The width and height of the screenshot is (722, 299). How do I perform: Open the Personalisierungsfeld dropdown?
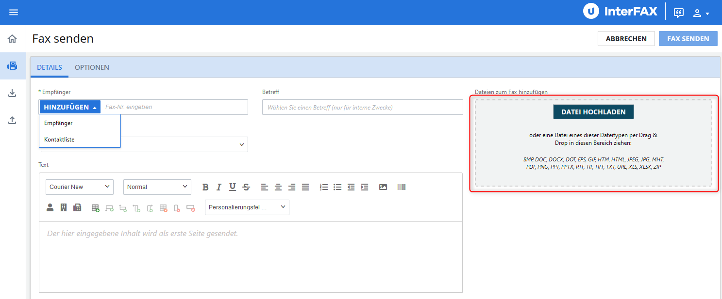click(x=247, y=207)
